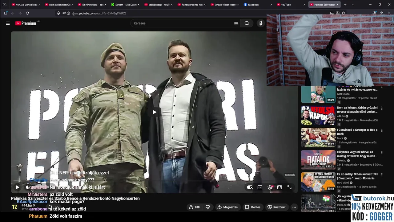Image resolution: width=394 pixels, height=222 pixels.
Task: Switch to the szélsőközép YouTube tab
Action: 158,5
